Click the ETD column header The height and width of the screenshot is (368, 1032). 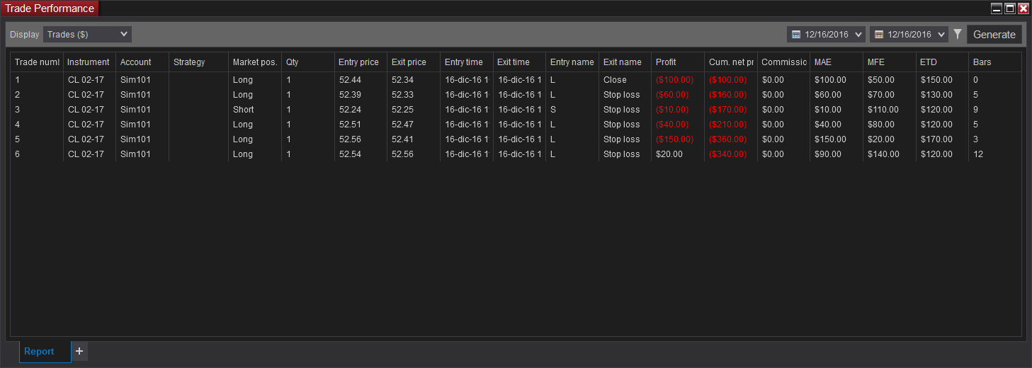942,62
